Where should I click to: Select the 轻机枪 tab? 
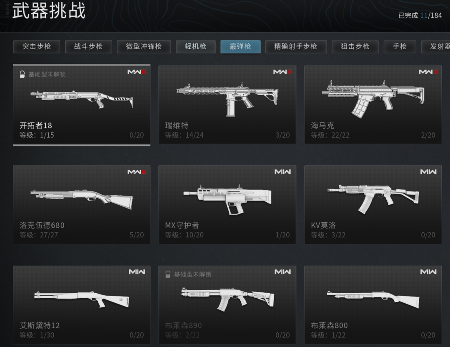(196, 47)
